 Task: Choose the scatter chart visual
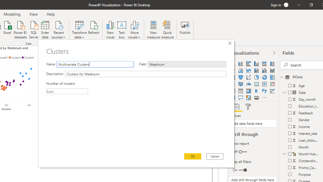point(249,77)
